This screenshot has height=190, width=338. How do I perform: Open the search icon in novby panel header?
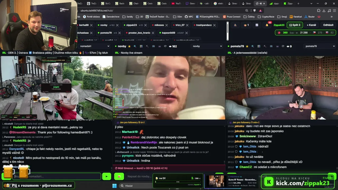point(135,46)
